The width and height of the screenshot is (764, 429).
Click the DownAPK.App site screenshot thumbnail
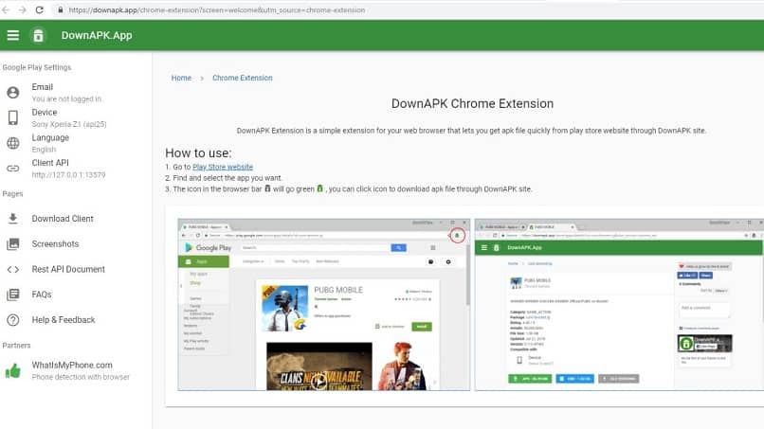coord(619,305)
